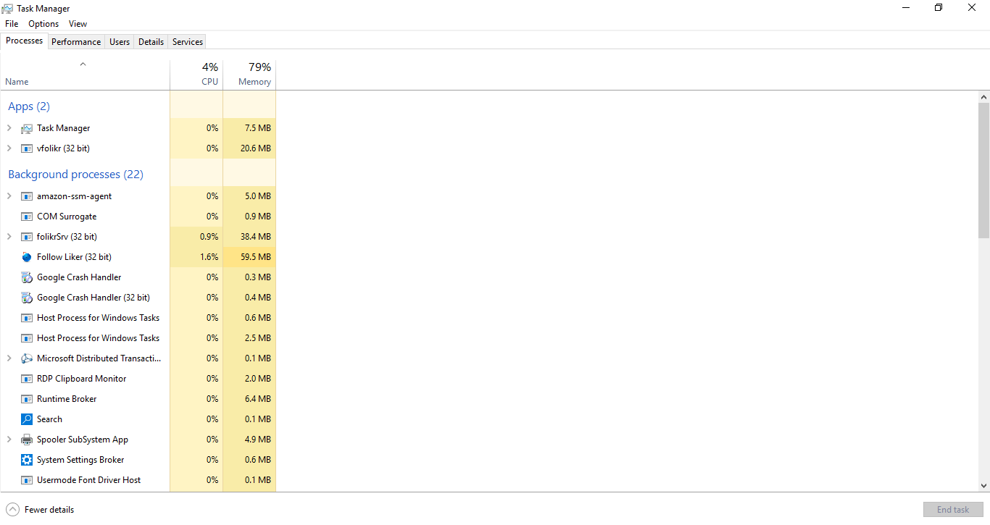990x525 pixels.
Task: Expand the Spooler SubSystem App row
Action: pos(9,440)
